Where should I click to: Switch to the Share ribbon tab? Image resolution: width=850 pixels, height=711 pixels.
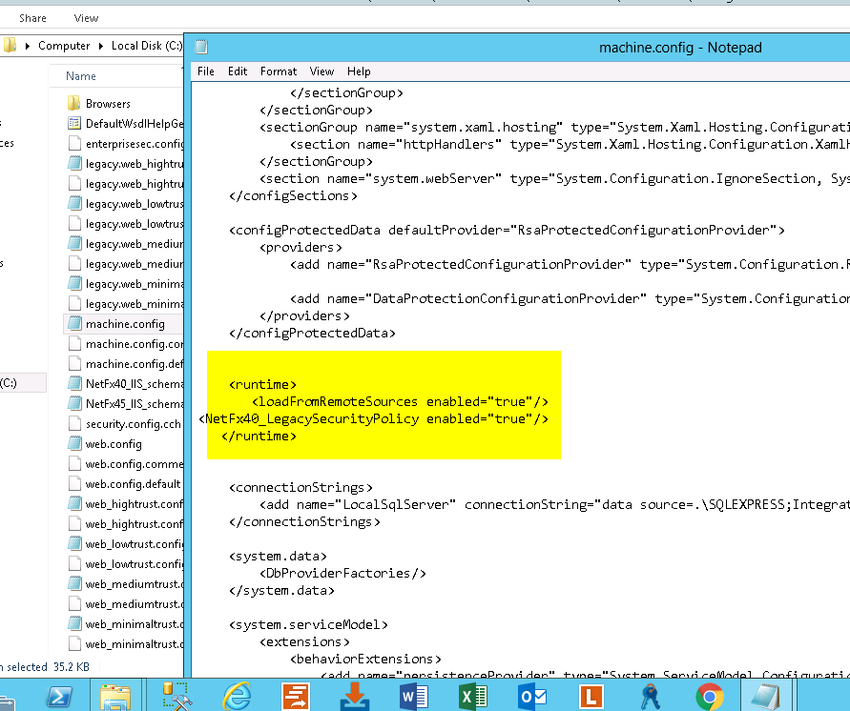click(32, 18)
